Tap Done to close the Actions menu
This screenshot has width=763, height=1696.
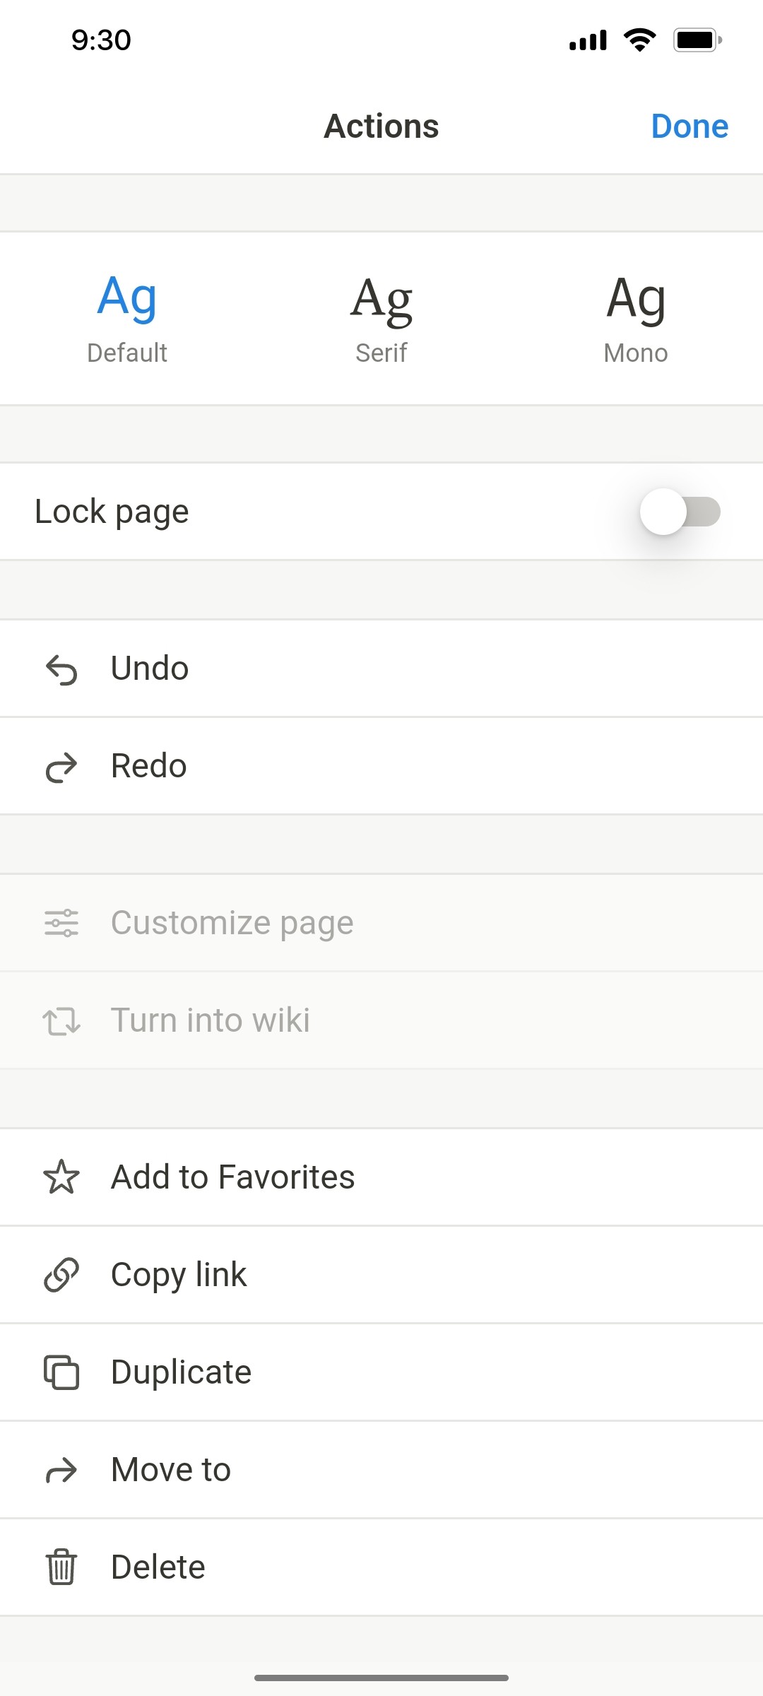(690, 126)
